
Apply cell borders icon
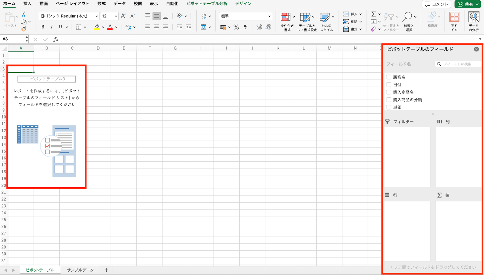click(79, 27)
